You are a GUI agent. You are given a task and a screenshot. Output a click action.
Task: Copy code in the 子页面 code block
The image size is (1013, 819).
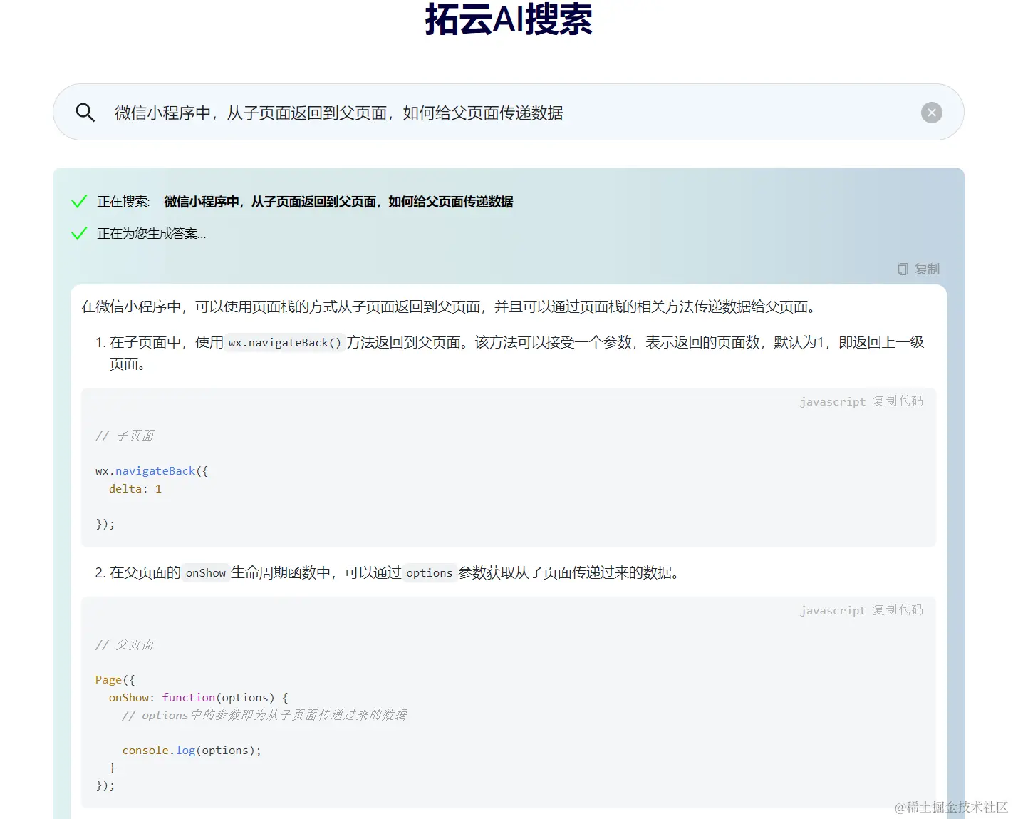coord(898,401)
